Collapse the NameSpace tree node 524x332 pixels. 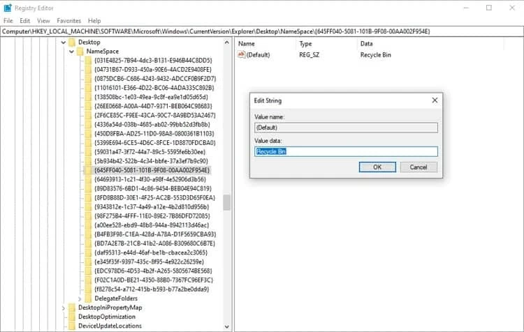71,52
